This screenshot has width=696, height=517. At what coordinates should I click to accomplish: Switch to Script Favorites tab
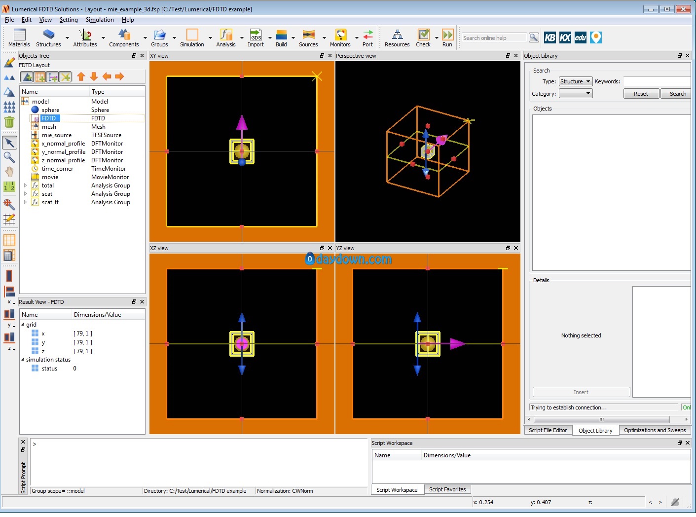pyautogui.click(x=447, y=489)
